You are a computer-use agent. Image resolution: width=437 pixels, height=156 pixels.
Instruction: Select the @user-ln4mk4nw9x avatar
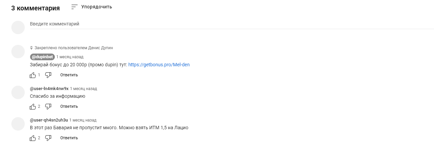[x=18, y=92]
